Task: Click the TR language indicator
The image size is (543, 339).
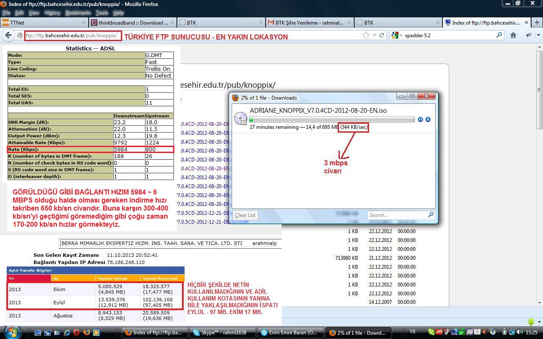Action: point(412,332)
